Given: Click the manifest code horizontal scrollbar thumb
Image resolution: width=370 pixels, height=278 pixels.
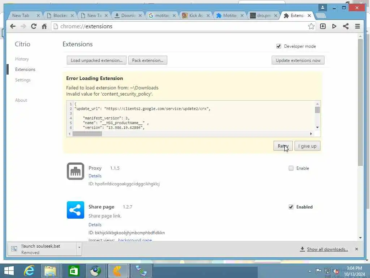Looking at the screenshot, I should coord(87,134).
